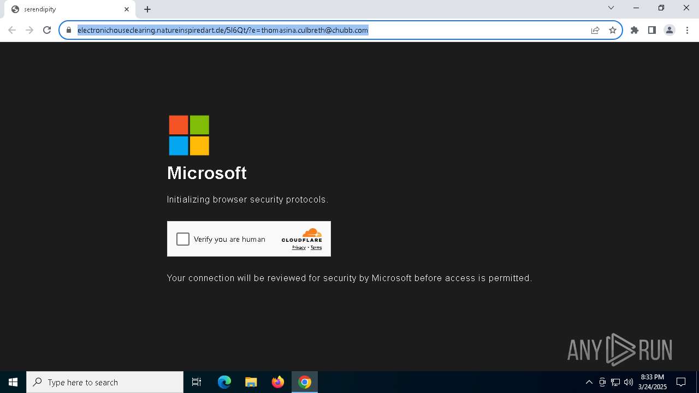Open the Cloudflare Terms link
Screen dimensions: 699x393
(316, 248)
